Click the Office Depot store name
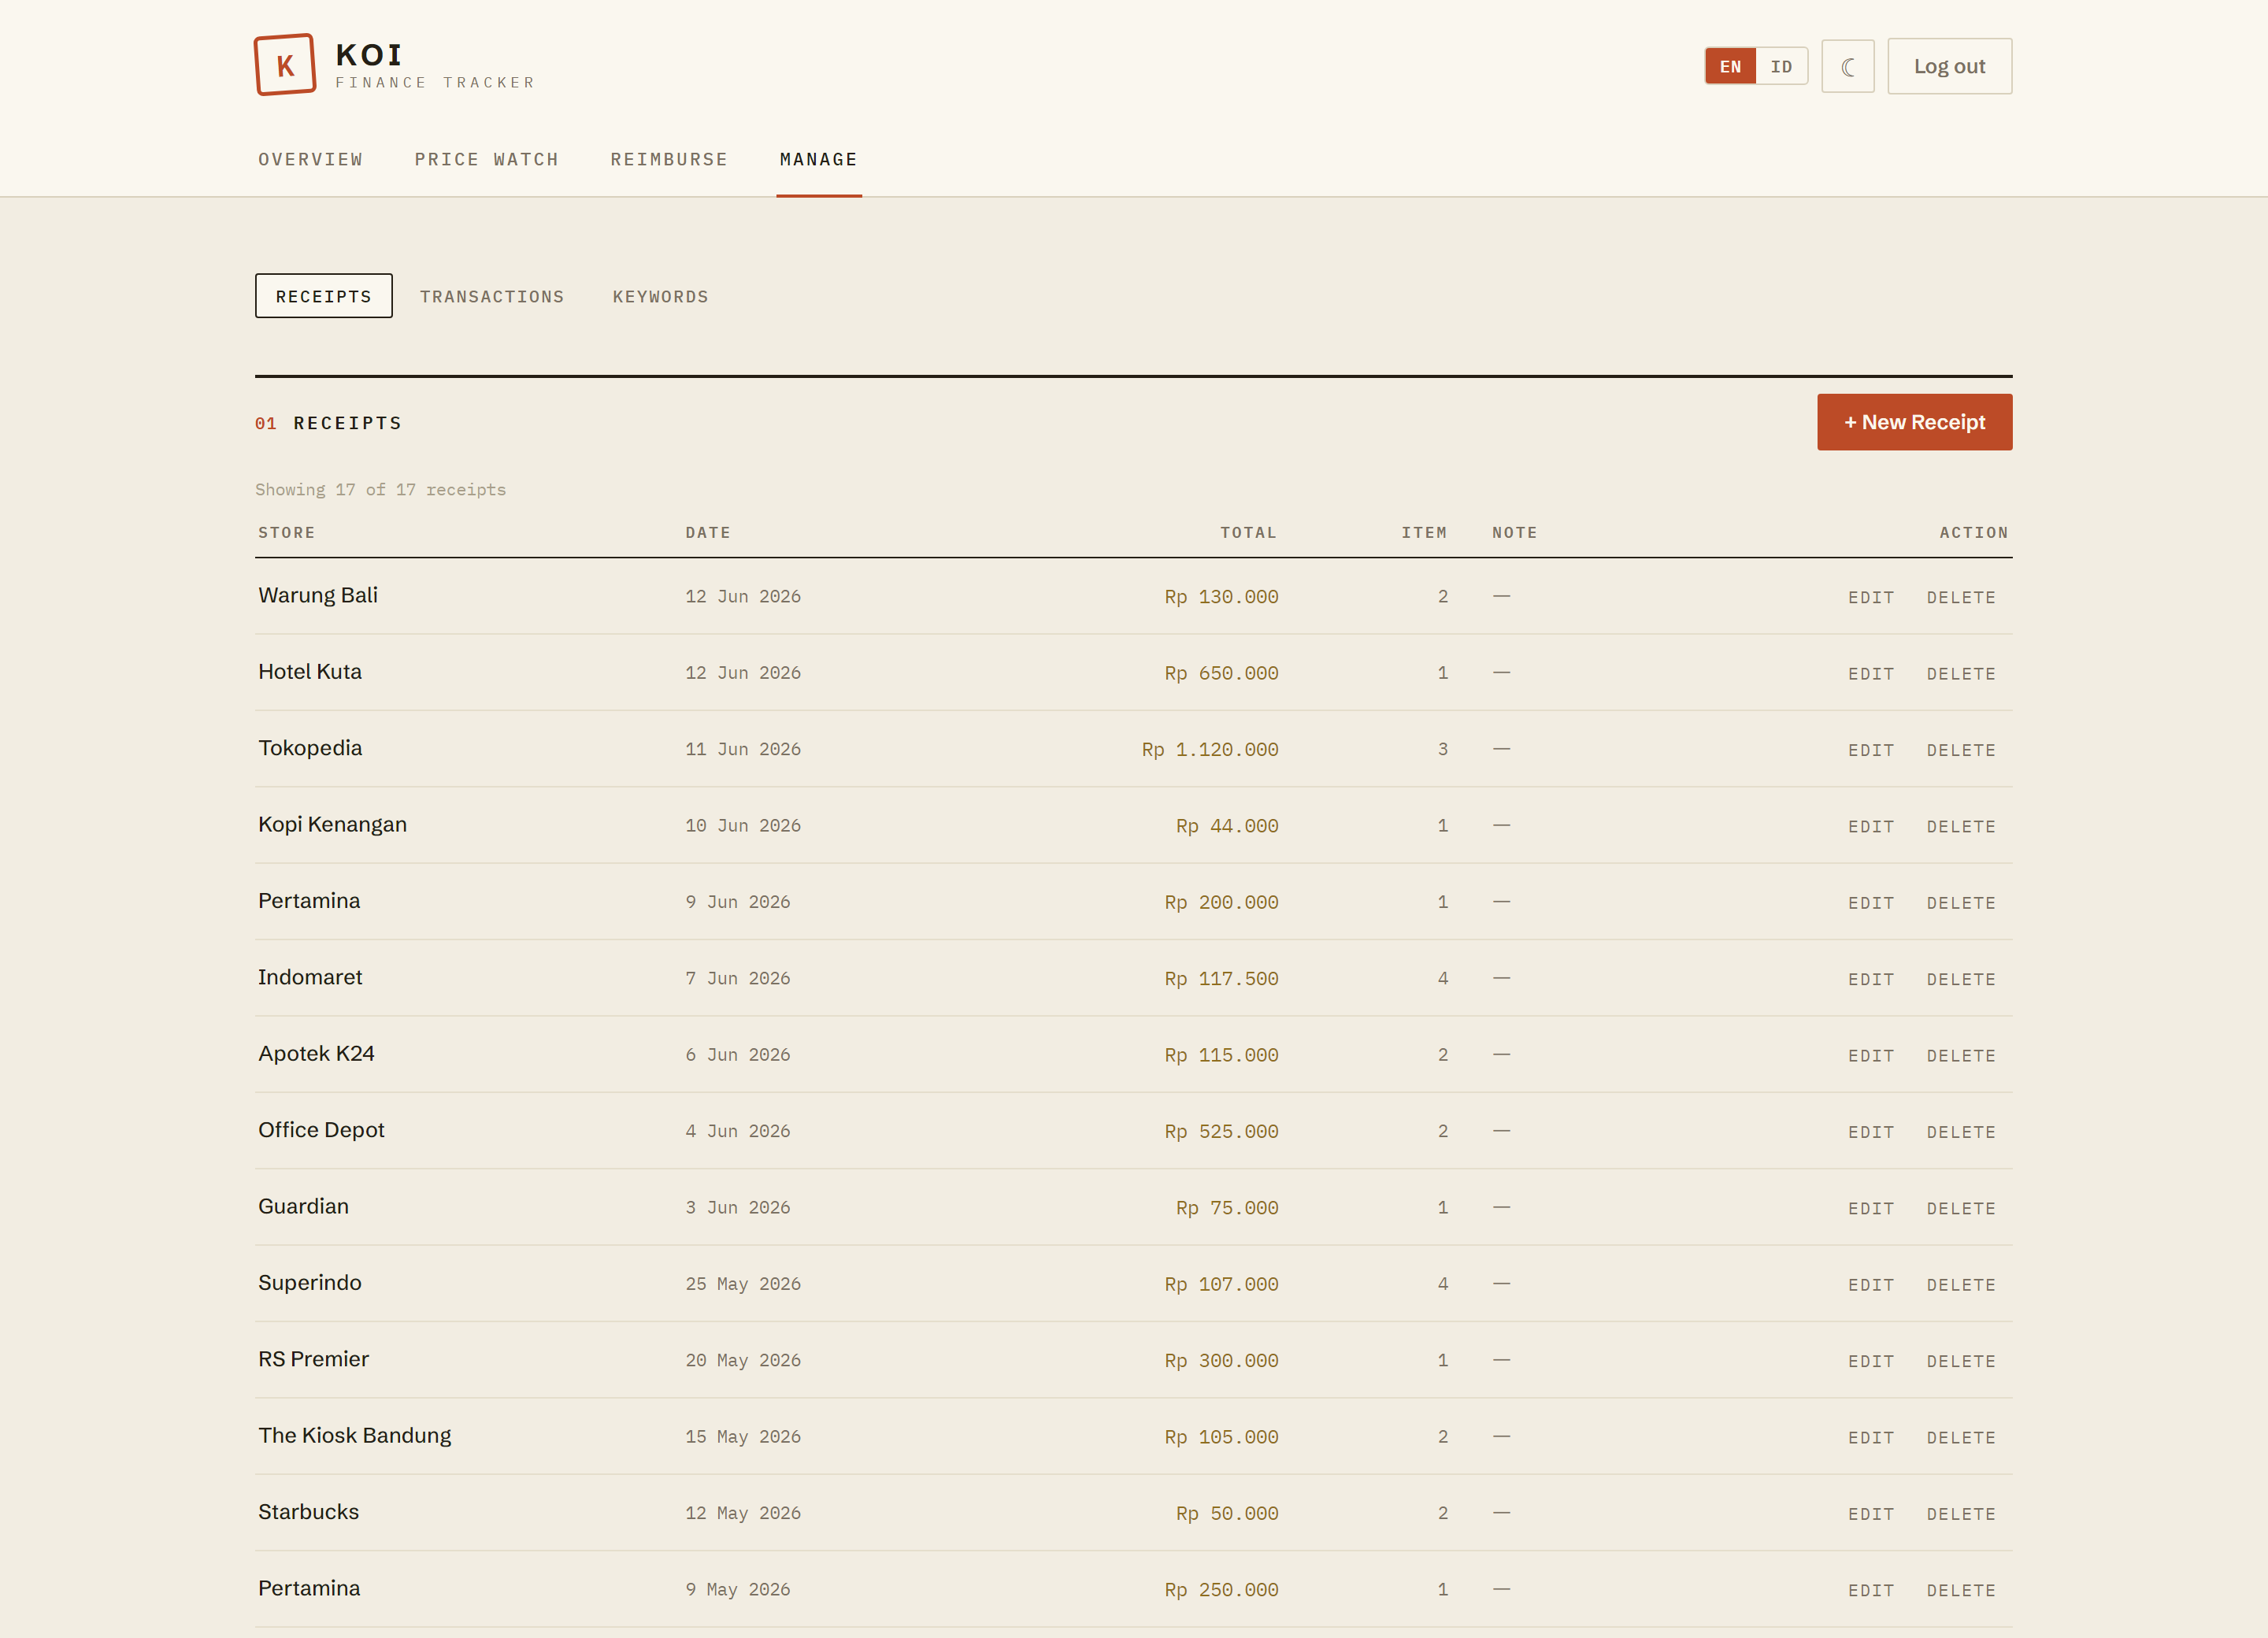Screen dimensions: 2268x1638 pyautogui.click(x=321, y=1130)
